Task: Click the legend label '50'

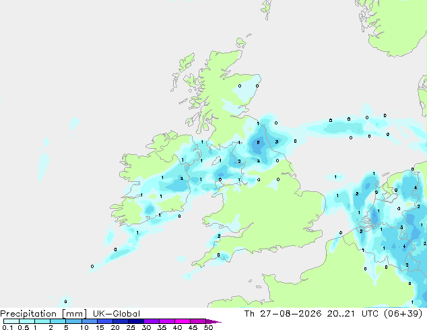Action: (208, 327)
